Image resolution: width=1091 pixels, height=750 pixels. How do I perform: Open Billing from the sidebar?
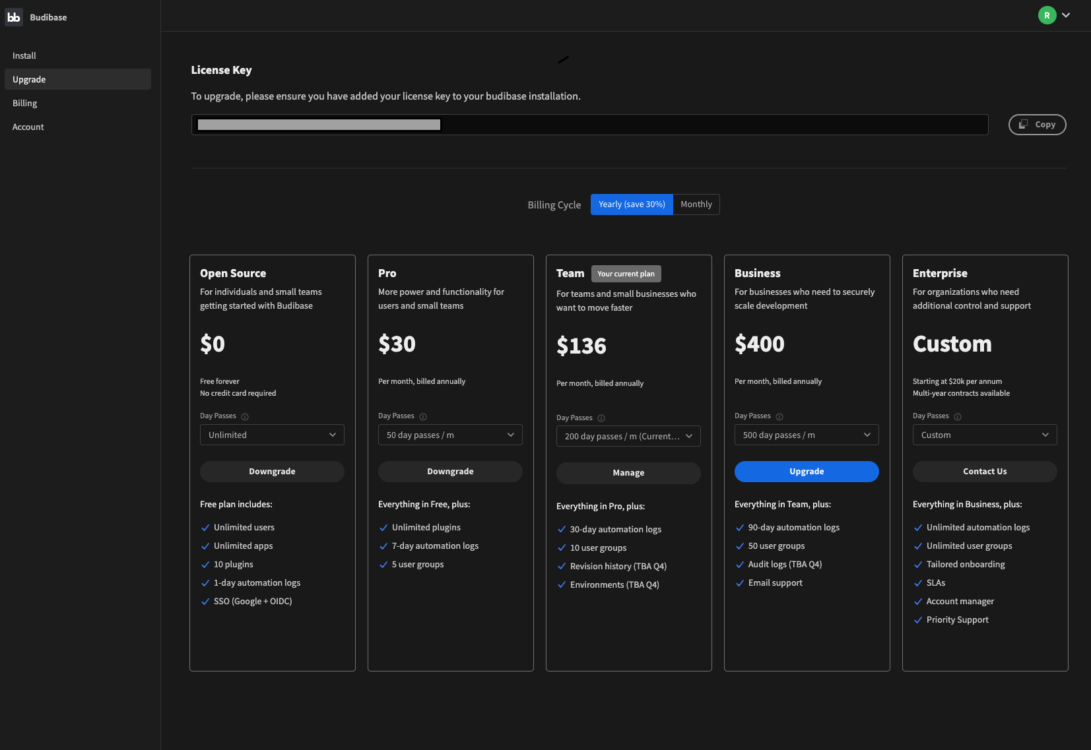[x=77, y=103]
